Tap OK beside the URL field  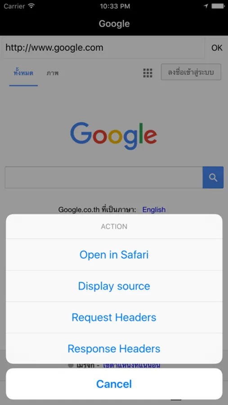[x=217, y=48]
